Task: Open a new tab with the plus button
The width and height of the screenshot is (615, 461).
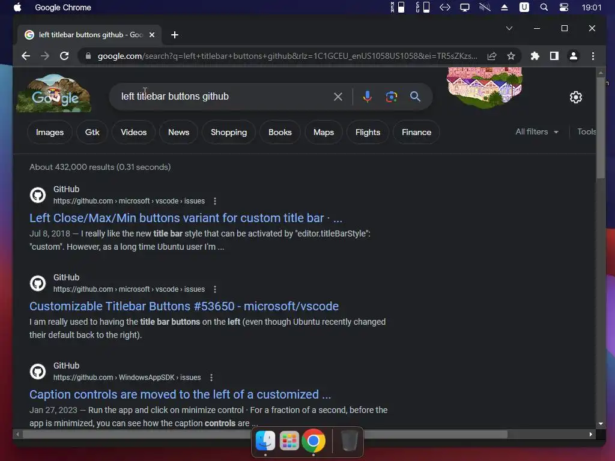Action: coord(175,35)
